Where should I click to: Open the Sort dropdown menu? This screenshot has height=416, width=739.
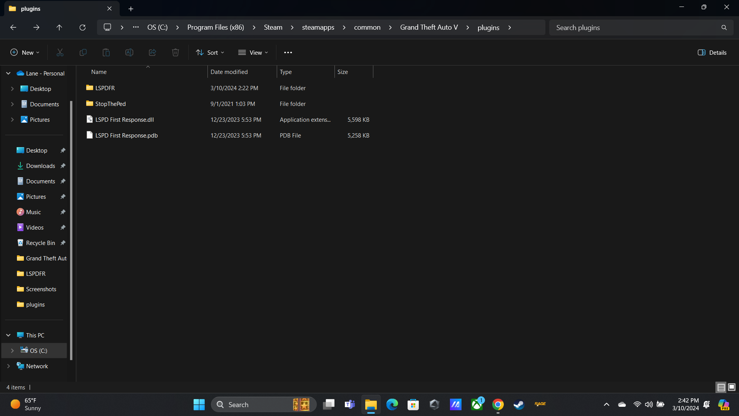[x=210, y=52]
